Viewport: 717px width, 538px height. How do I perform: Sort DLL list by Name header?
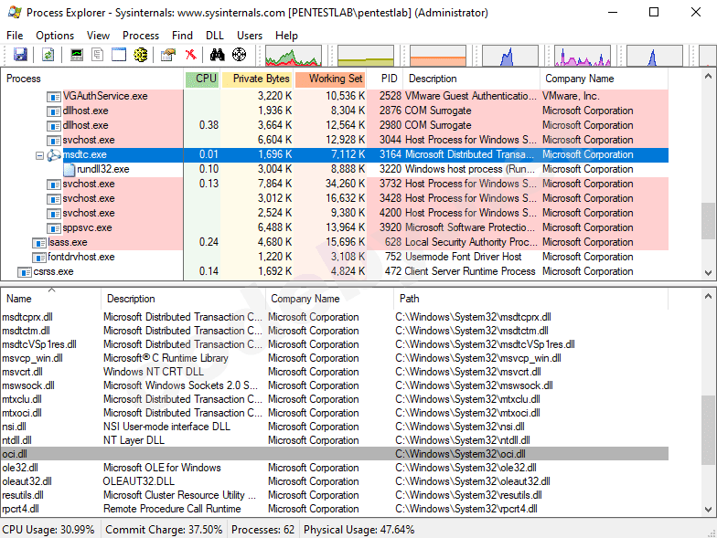click(x=51, y=299)
